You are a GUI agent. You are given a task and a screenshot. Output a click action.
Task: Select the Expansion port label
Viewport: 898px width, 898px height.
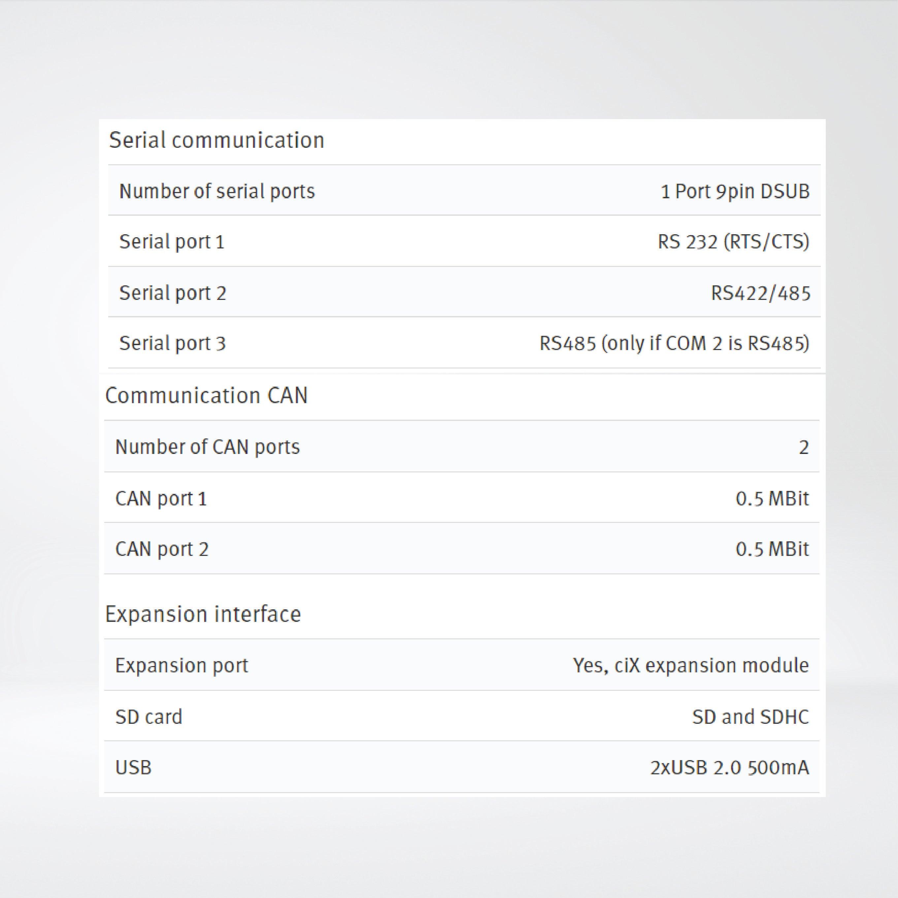[x=181, y=665]
